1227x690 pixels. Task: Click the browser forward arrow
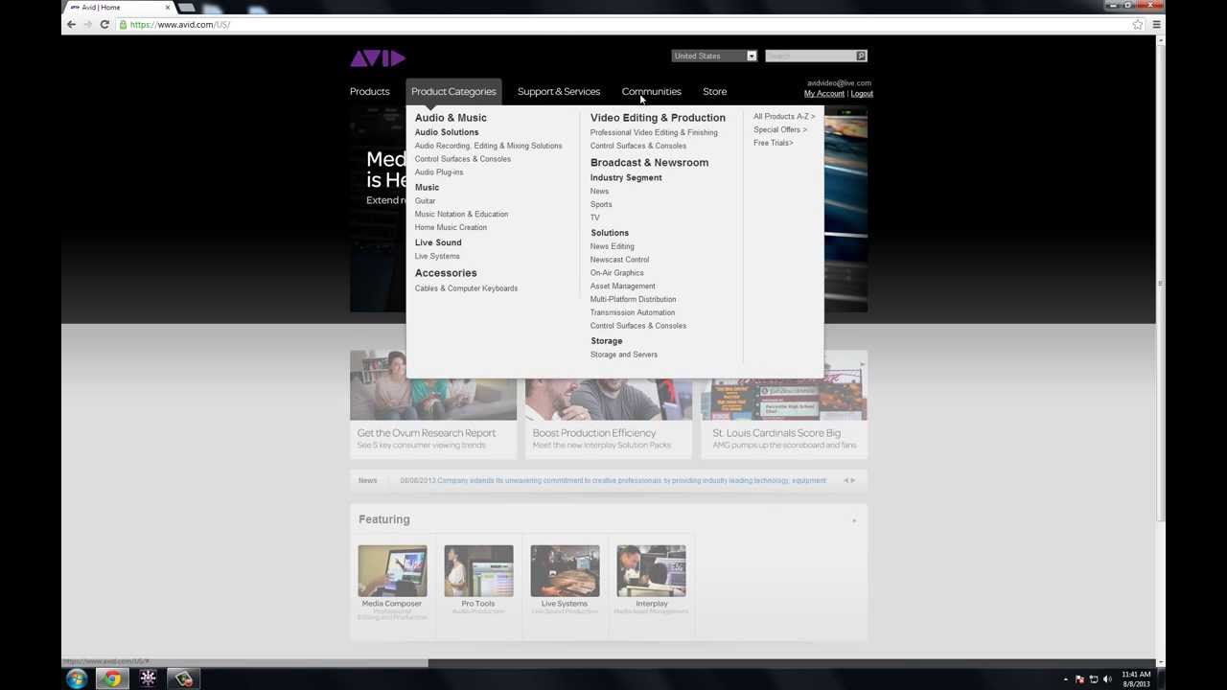87,24
